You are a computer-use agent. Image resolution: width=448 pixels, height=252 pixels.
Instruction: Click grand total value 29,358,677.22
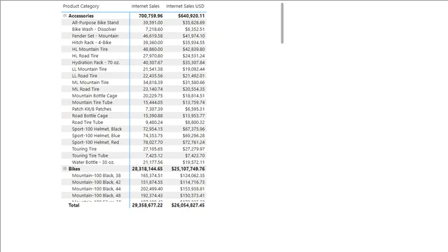(x=147, y=205)
